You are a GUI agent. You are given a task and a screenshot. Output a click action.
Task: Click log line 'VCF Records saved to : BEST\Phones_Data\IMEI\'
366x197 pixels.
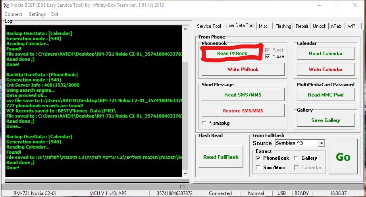point(61,111)
